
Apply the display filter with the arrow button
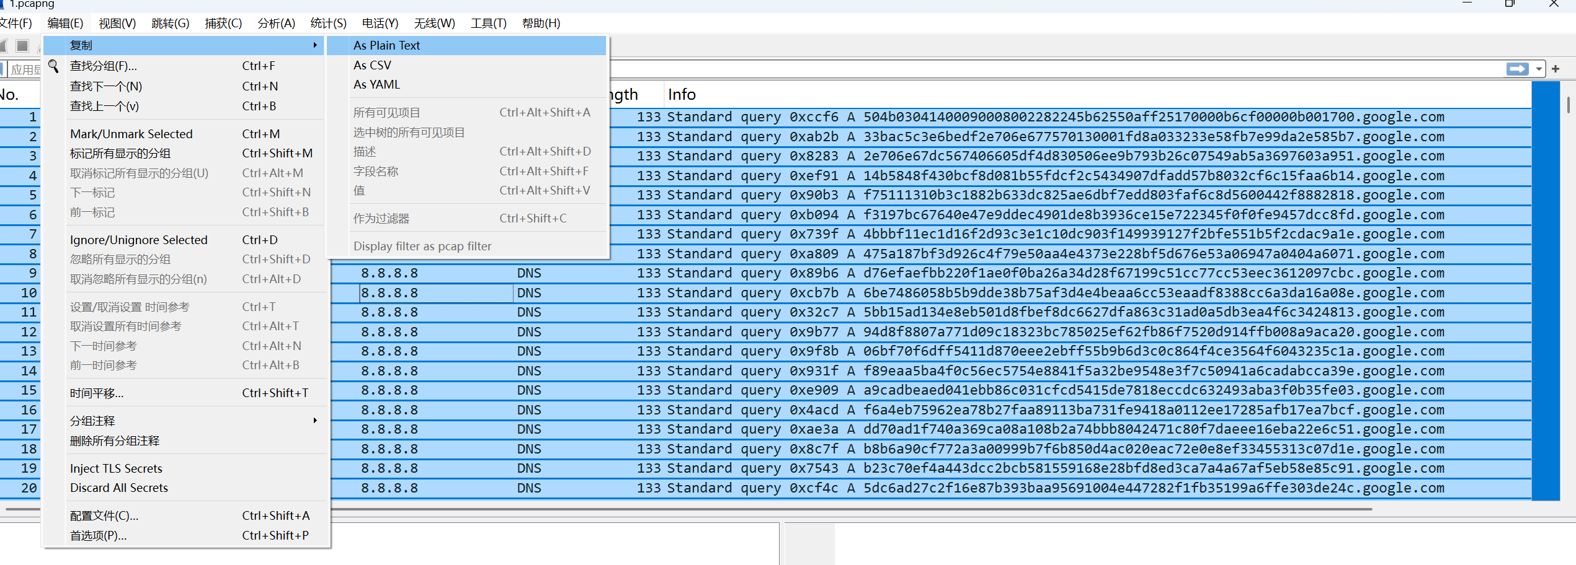1517,69
